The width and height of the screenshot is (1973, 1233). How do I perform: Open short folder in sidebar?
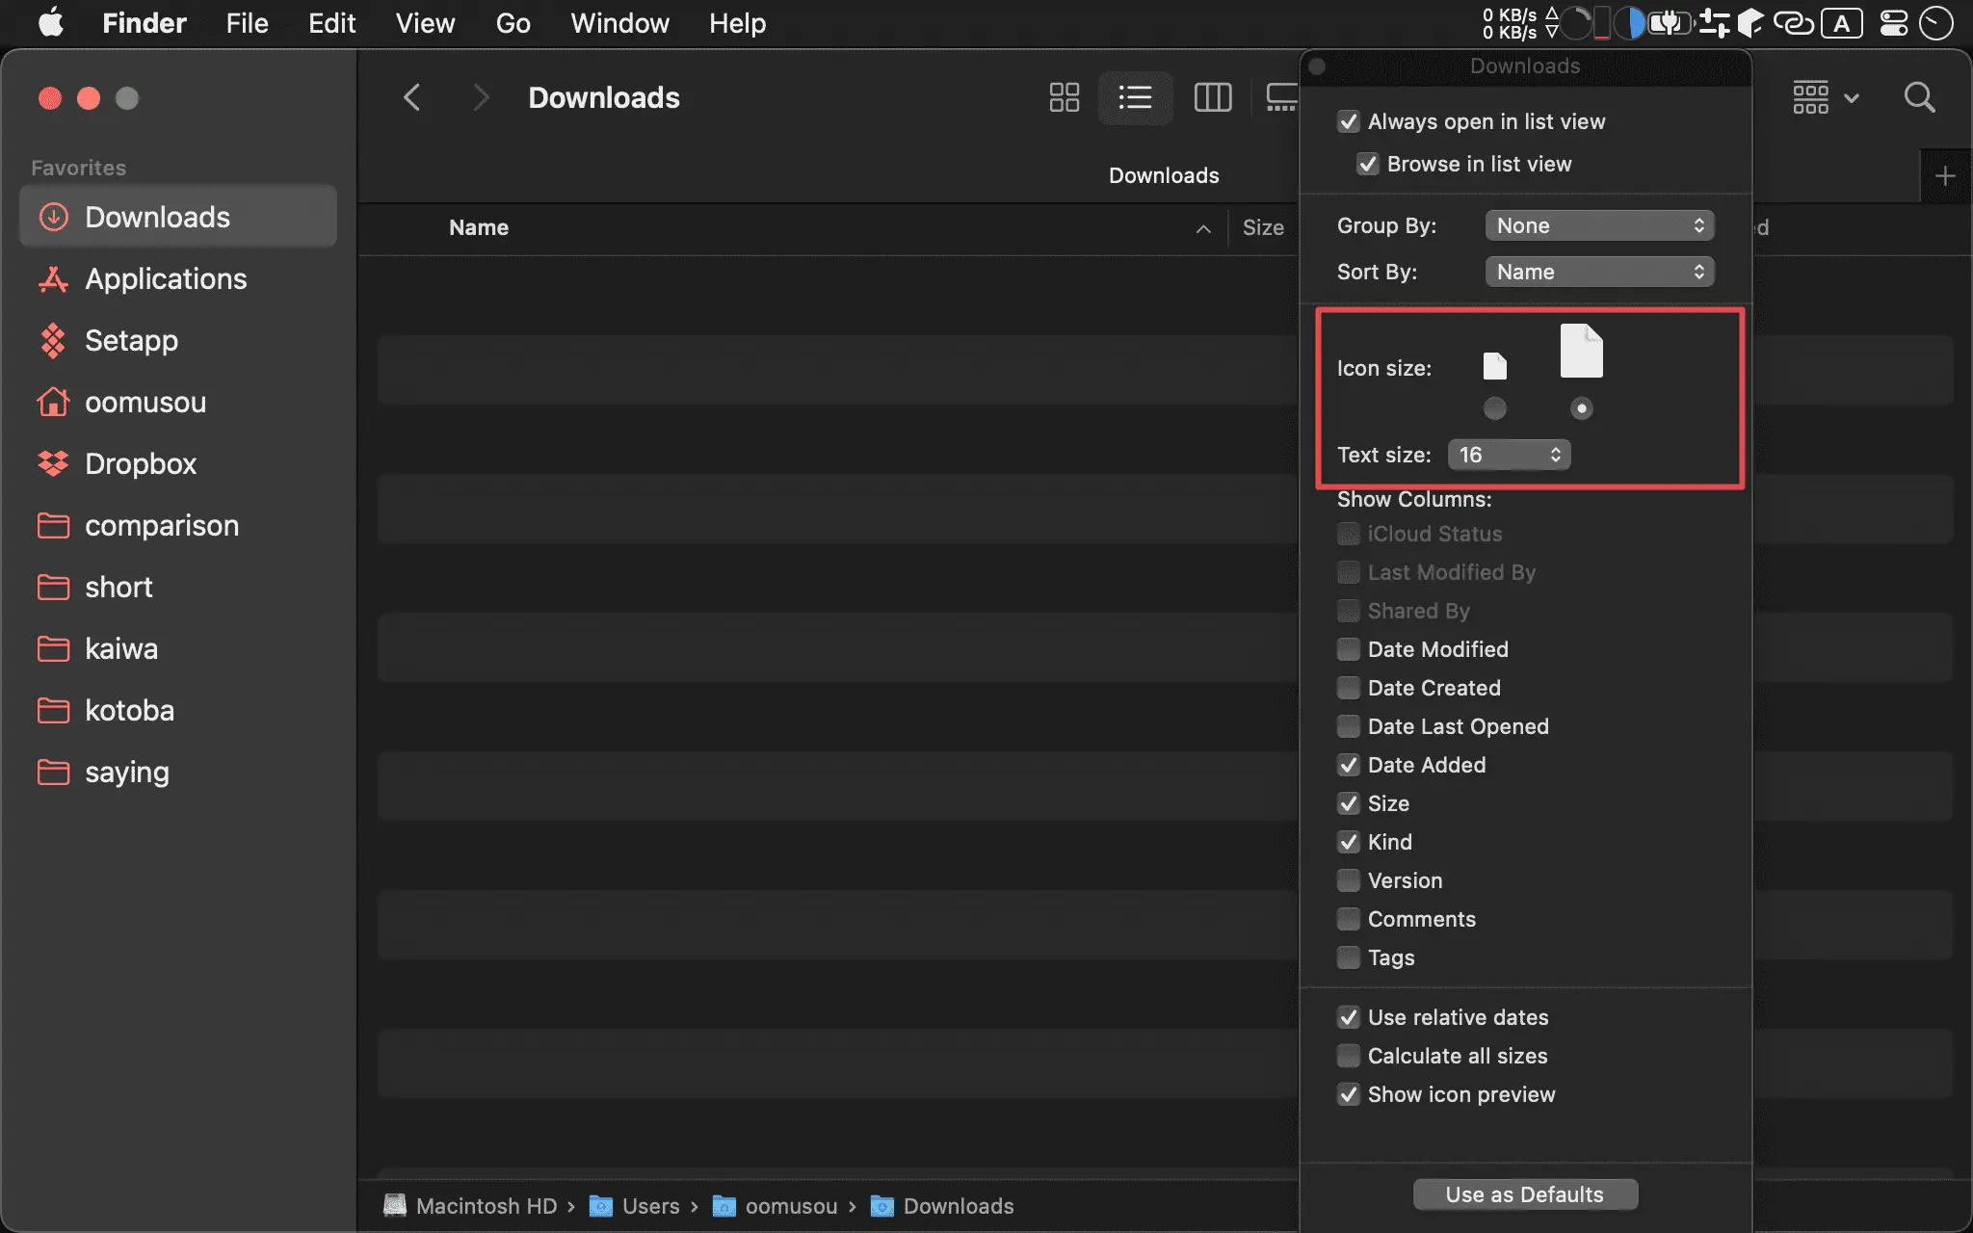click(178, 587)
